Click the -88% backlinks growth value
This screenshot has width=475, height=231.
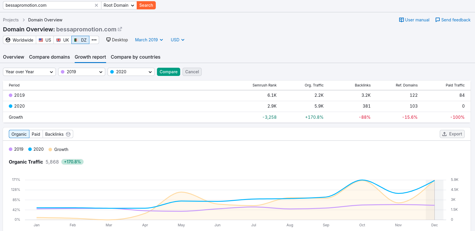coord(364,117)
